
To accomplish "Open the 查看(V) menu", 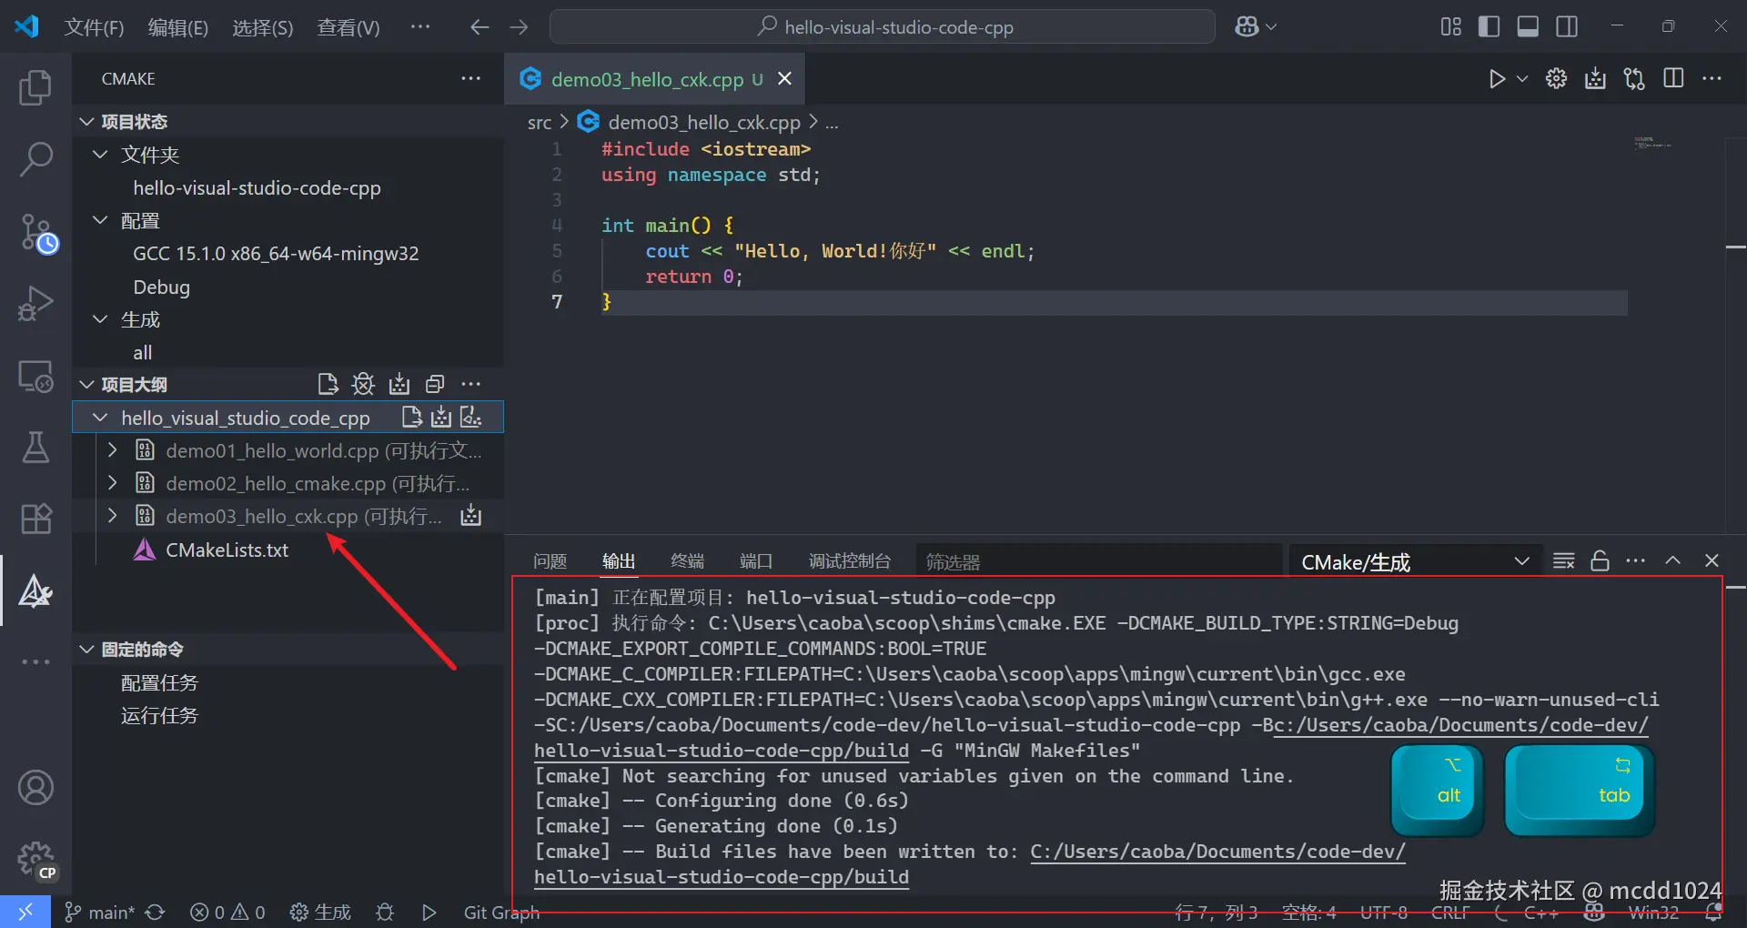I will click(348, 27).
